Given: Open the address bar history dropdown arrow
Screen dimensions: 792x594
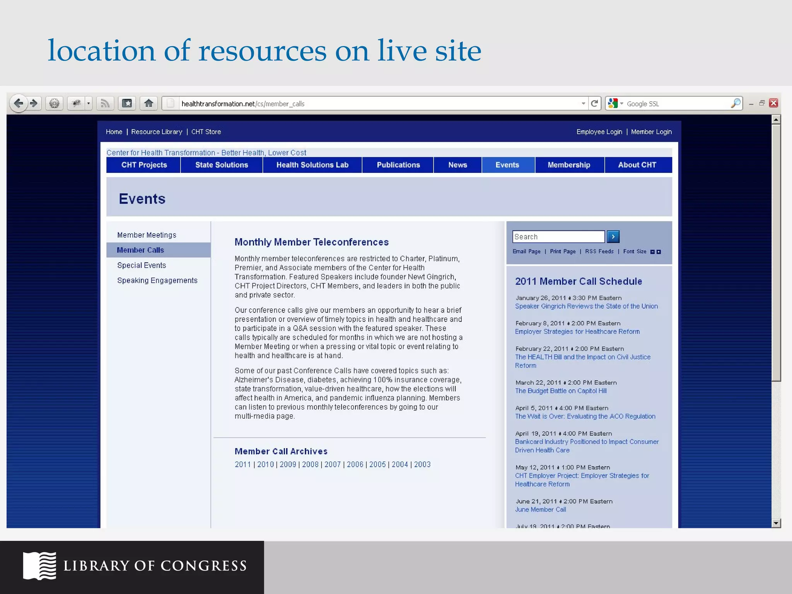Looking at the screenshot, I should click(583, 104).
